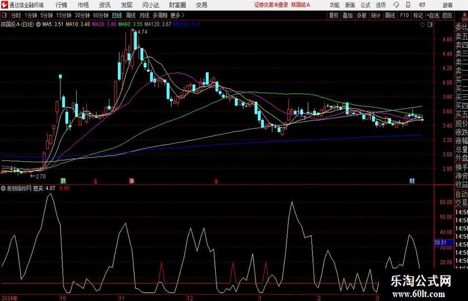
Task: Click the MA5: 3.51 label
Action: click(x=53, y=24)
